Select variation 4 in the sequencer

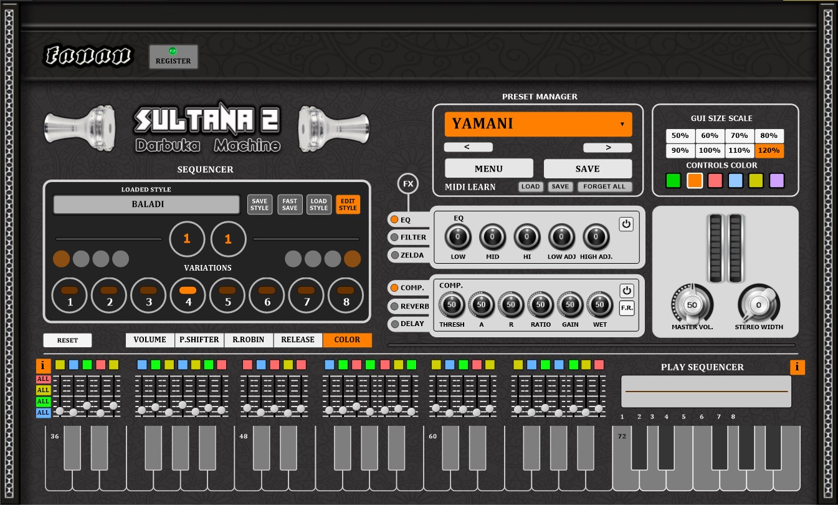[x=188, y=296]
